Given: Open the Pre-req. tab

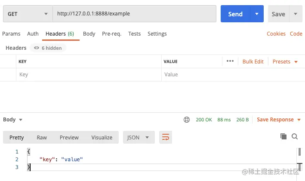Looking at the screenshot, I should [112, 34].
